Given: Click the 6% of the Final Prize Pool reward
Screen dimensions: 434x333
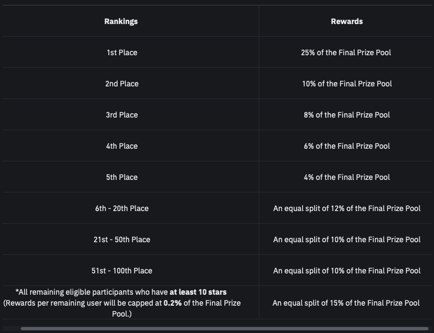Looking at the screenshot, I should pyautogui.click(x=346, y=146).
